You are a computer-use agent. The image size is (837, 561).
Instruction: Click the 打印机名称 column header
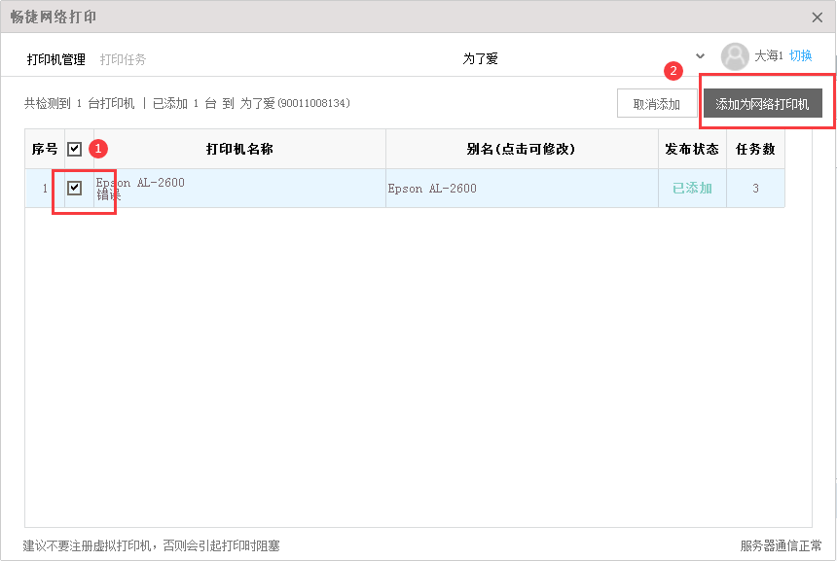coord(238,149)
